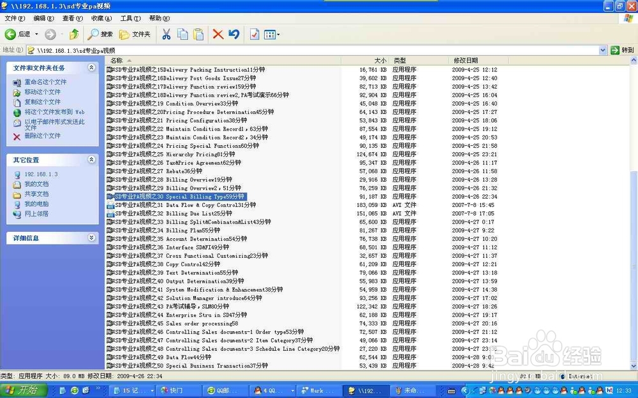Select file 38 Copy Control42分钟
Screen dimensions: 638x398
pyautogui.click(x=163, y=264)
